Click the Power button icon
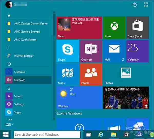 coord(134,4)
